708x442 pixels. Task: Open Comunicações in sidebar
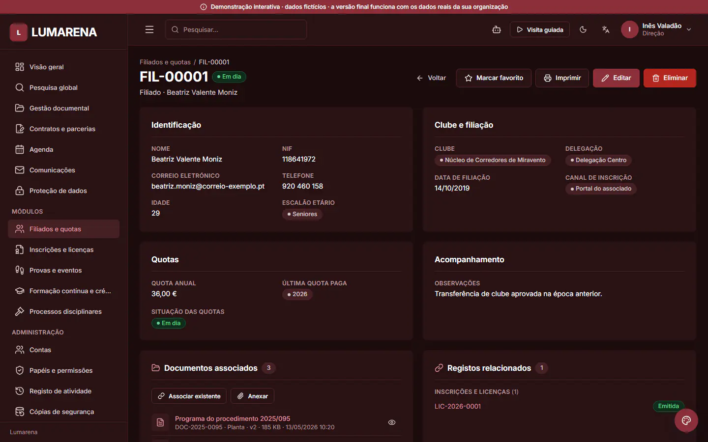tap(63, 170)
